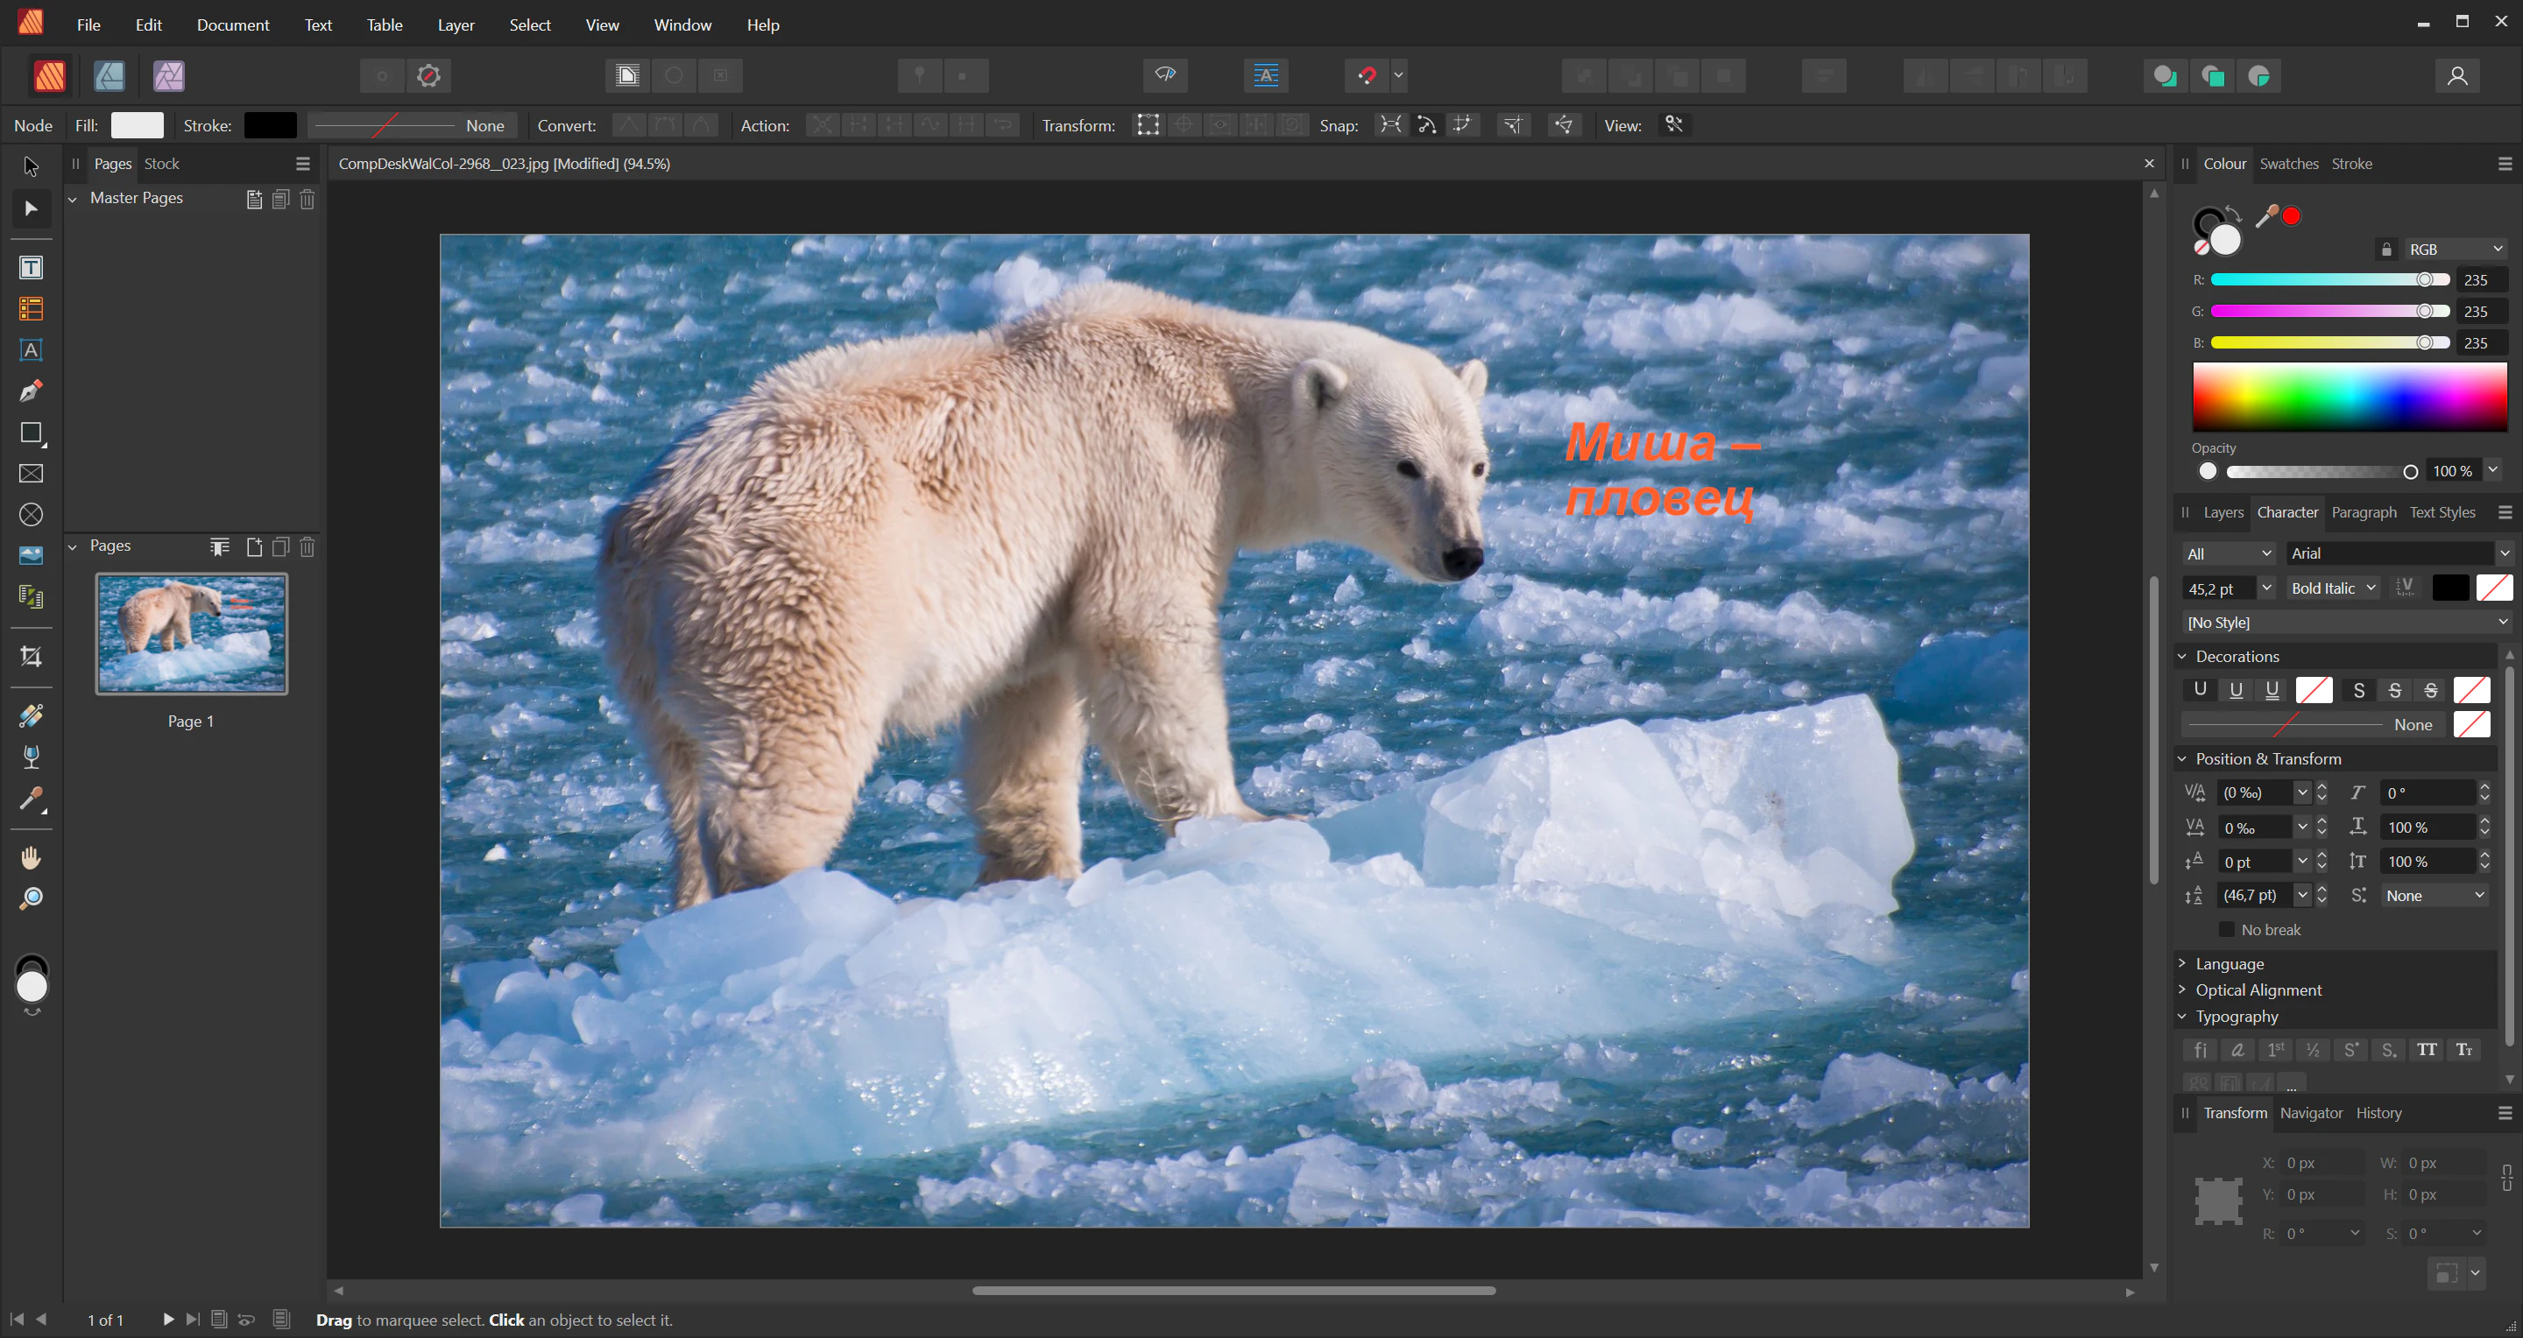Click the Table tool icon
Image resolution: width=2523 pixels, height=1338 pixels.
click(x=32, y=309)
